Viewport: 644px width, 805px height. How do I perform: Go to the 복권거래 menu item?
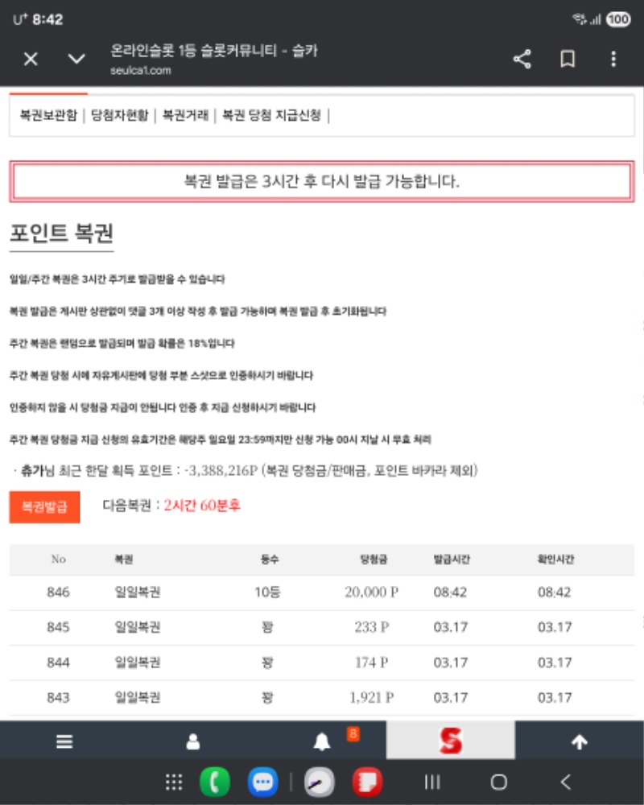[185, 115]
